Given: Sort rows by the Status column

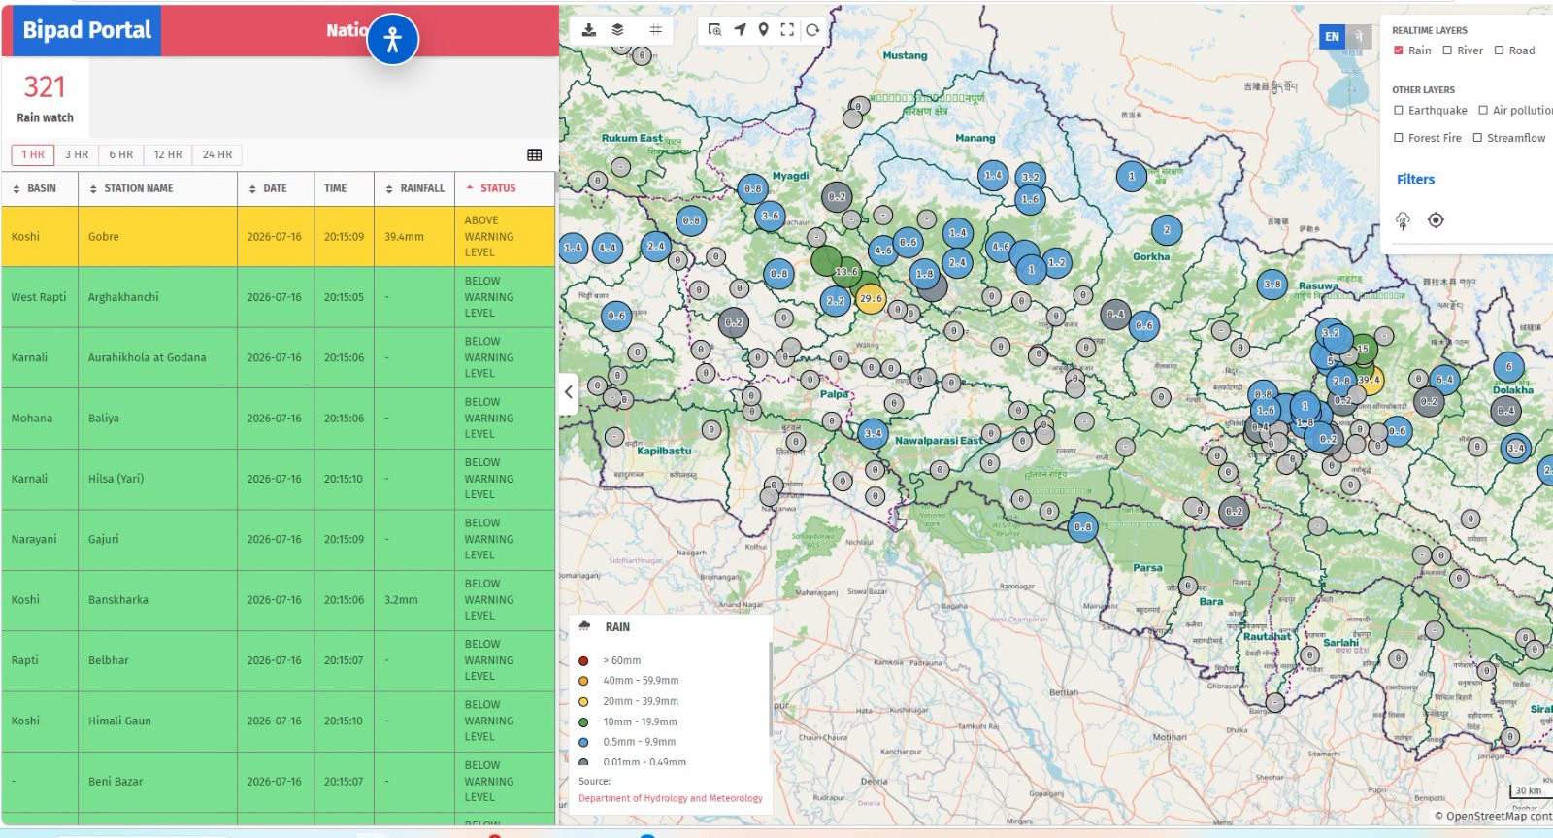Looking at the screenshot, I should [x=491, y=188].
